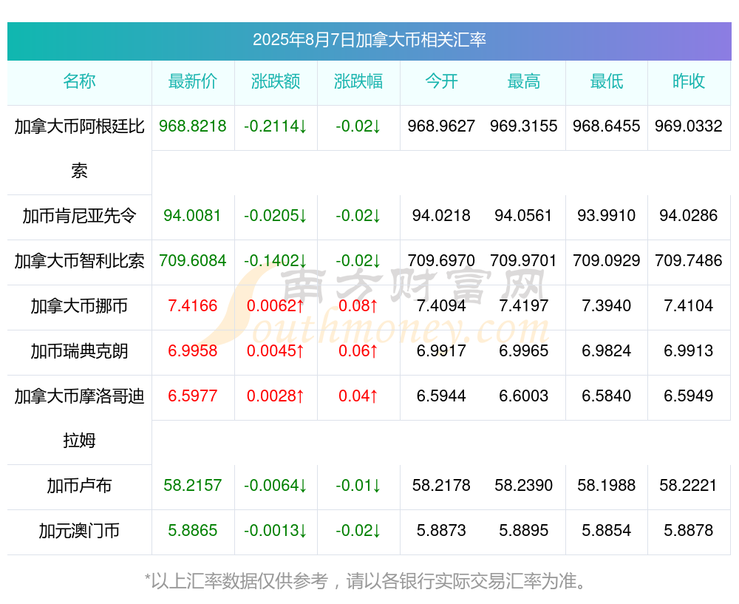
Task: Click latest price 968.8218
Action: tap(193, 126)
